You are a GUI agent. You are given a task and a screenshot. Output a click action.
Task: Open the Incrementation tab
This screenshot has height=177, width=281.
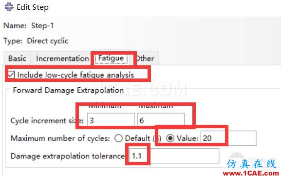pos(62,59)
